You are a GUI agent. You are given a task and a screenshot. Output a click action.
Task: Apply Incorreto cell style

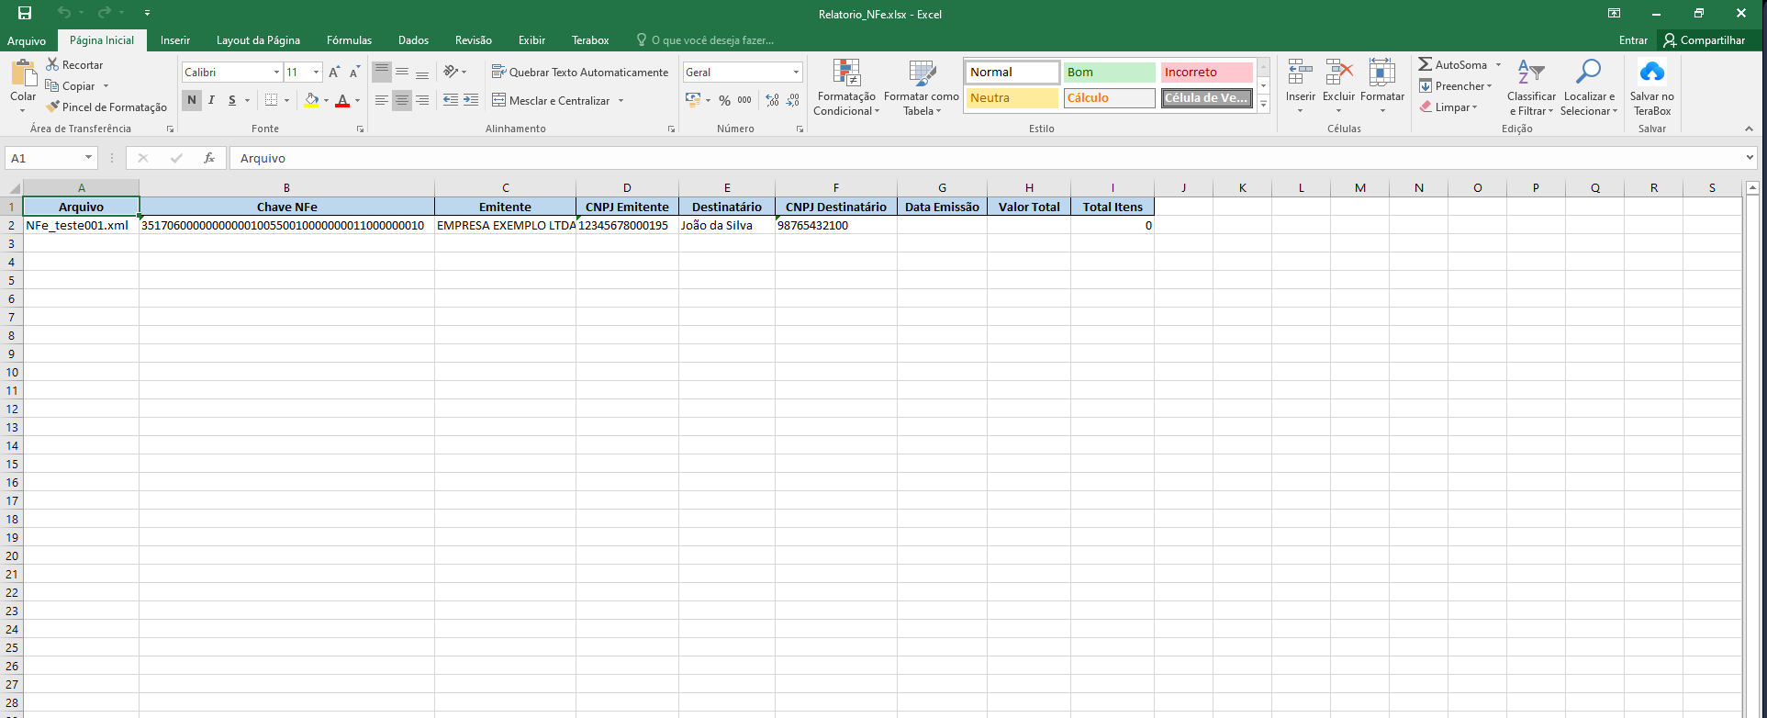point(1206,72)
